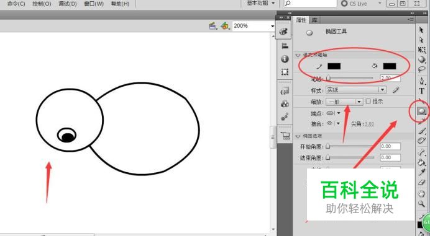This screenshot has height=236, width=430.
Task: Select the Deco tool
Action: [422, 141]
